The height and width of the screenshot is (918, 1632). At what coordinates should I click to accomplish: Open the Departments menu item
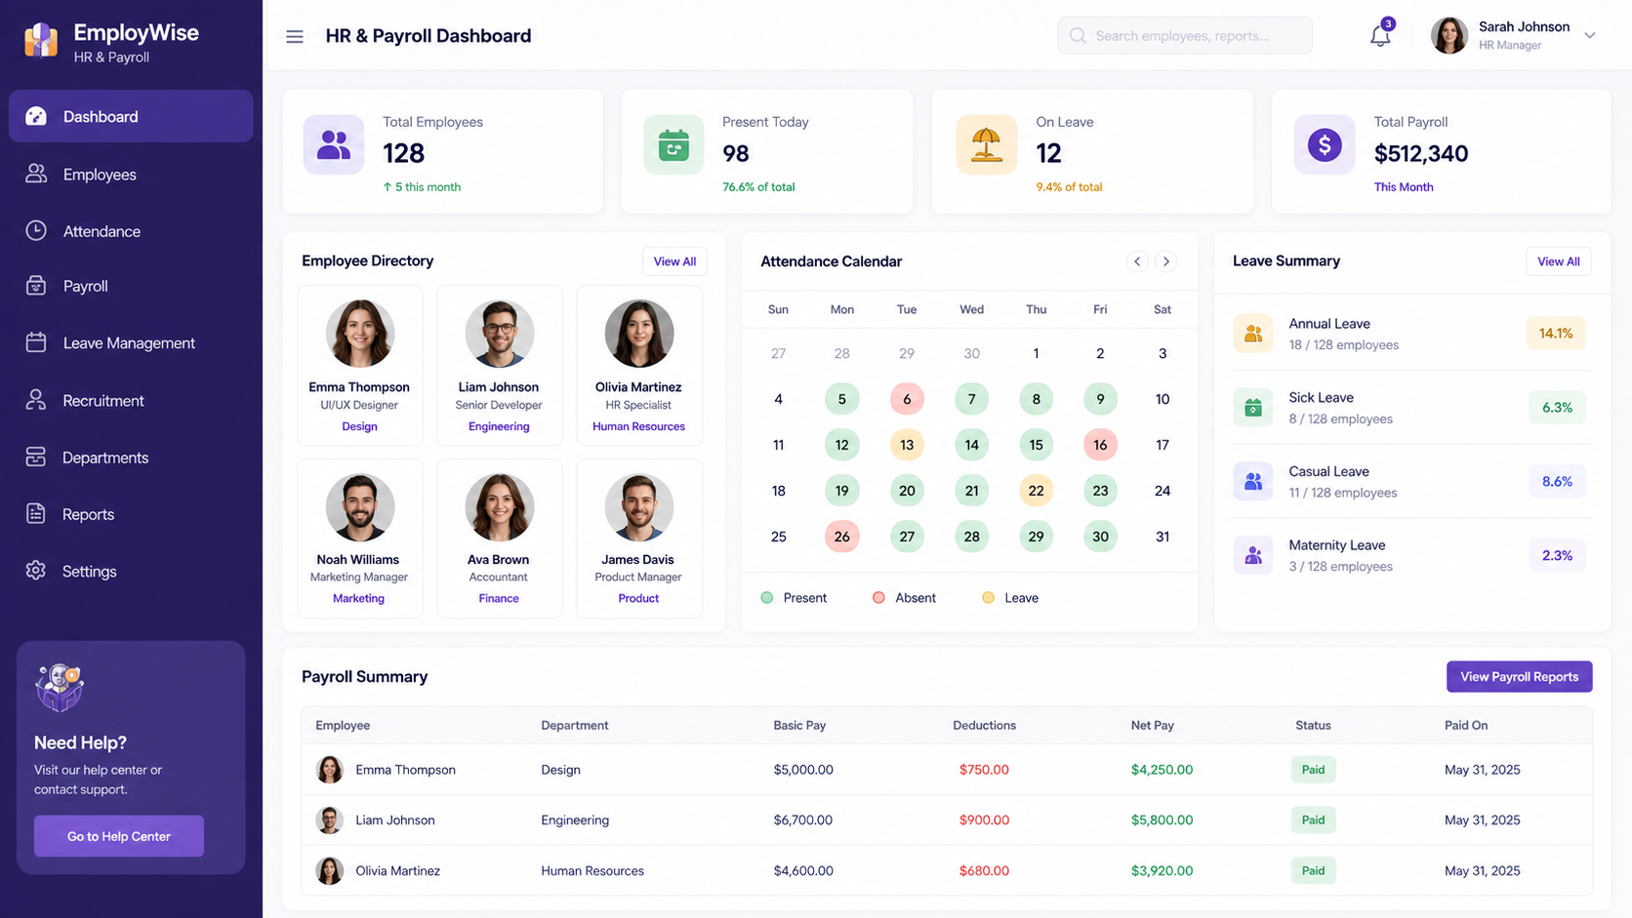pos(131,457)
